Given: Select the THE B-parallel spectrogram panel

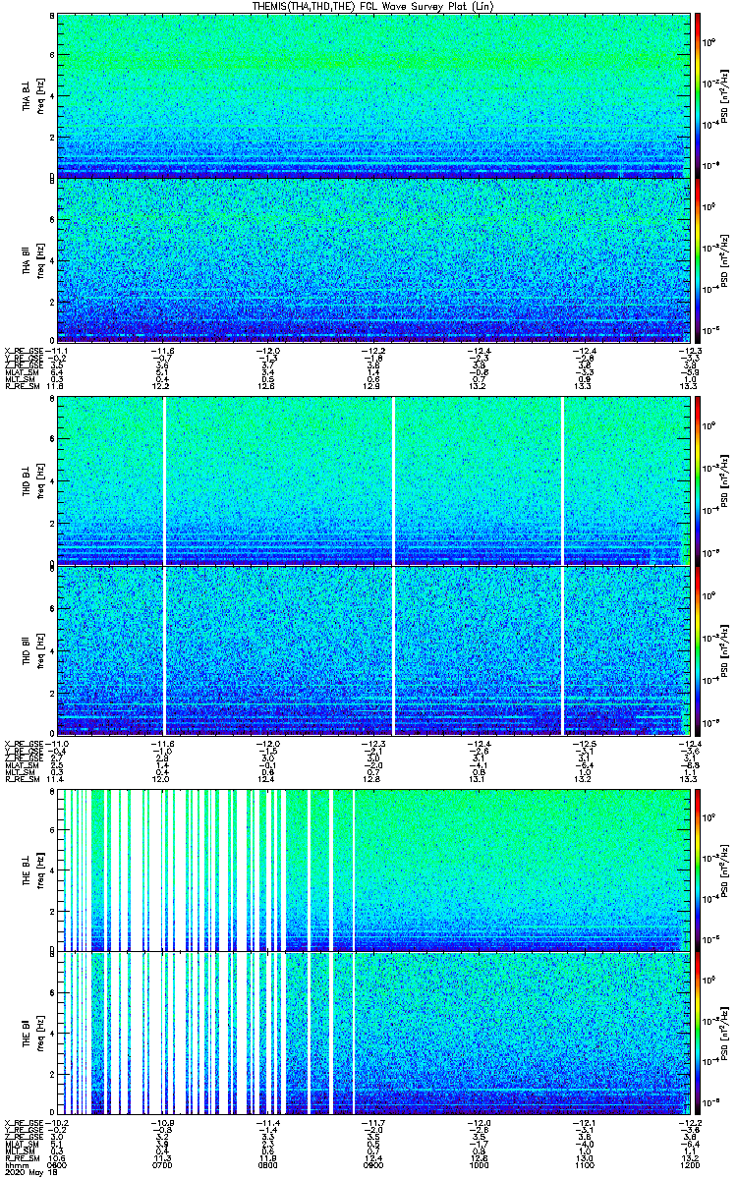Looking at the screenshot, I should 371,1034.
